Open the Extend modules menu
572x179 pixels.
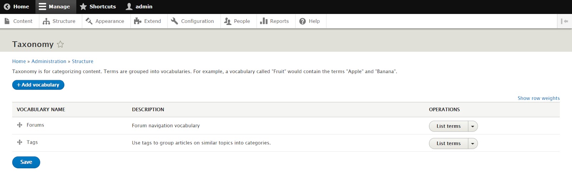(x=148, y=21)
